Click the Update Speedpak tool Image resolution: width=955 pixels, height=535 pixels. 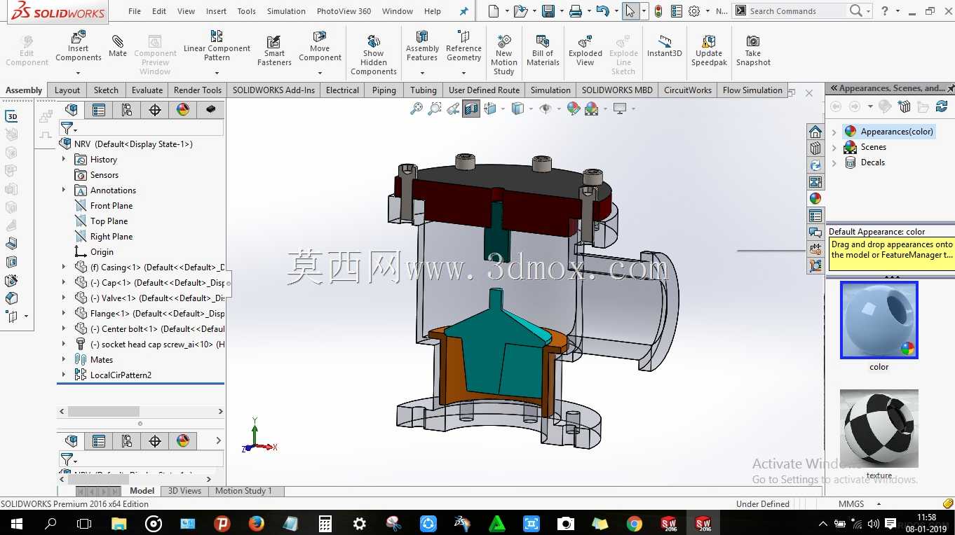(x=709, y=50)
